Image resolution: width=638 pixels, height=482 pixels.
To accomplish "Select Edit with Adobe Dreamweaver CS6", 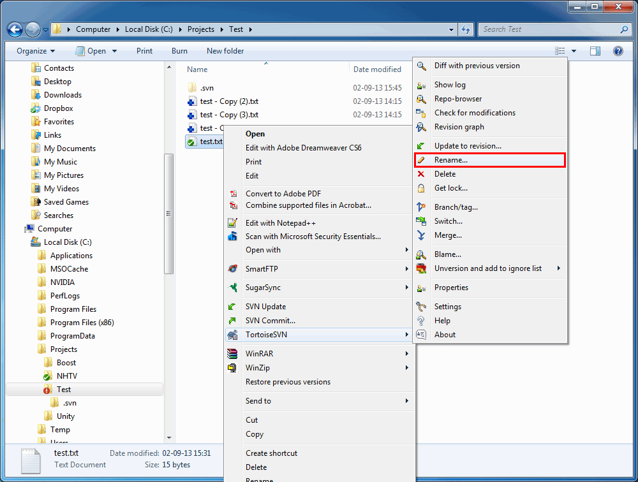I will pyautogui.click(x=304, y=148).
